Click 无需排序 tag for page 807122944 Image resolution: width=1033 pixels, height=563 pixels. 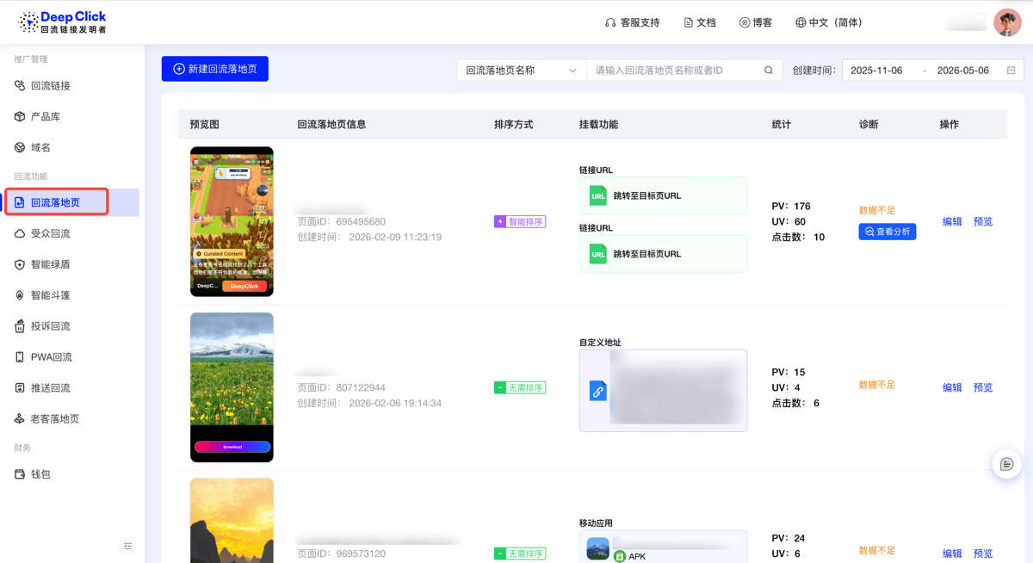[520, 387]
